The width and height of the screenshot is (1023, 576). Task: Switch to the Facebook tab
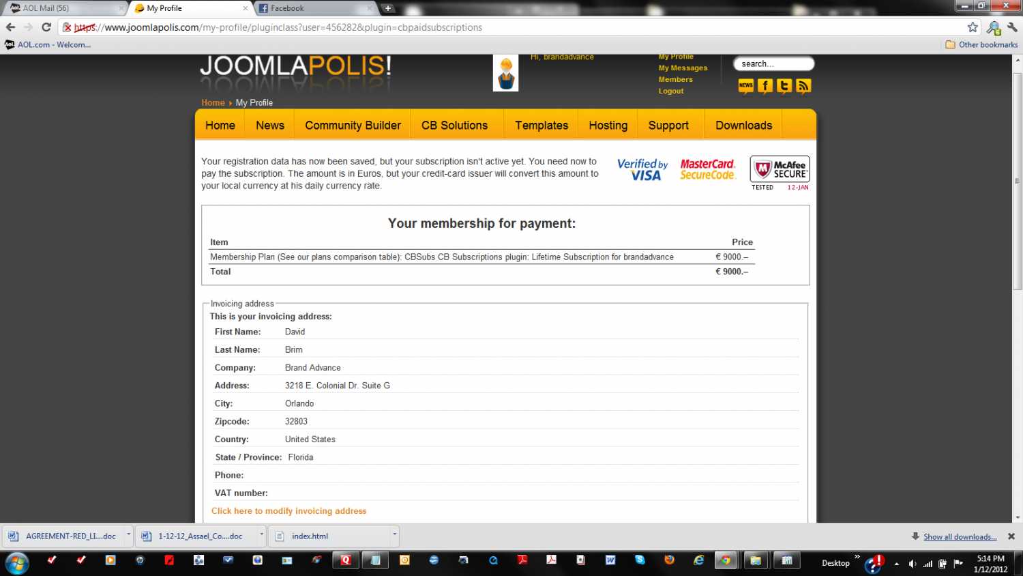click(x=314, y=8)
